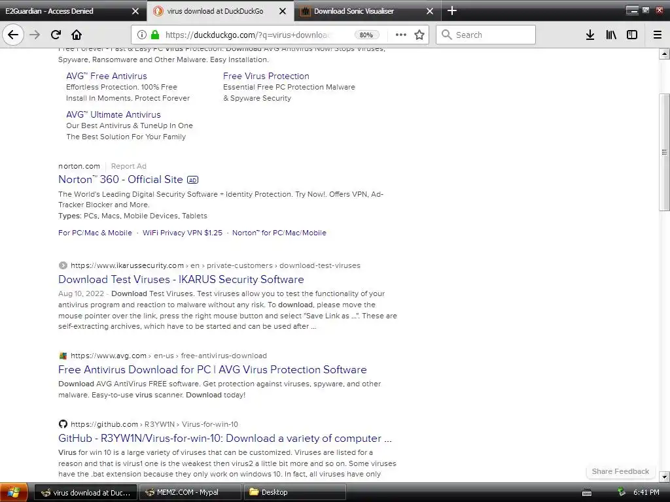Click Report Ad beside norton.com
This screenshot has height=502, width=670.
point(129,166)
